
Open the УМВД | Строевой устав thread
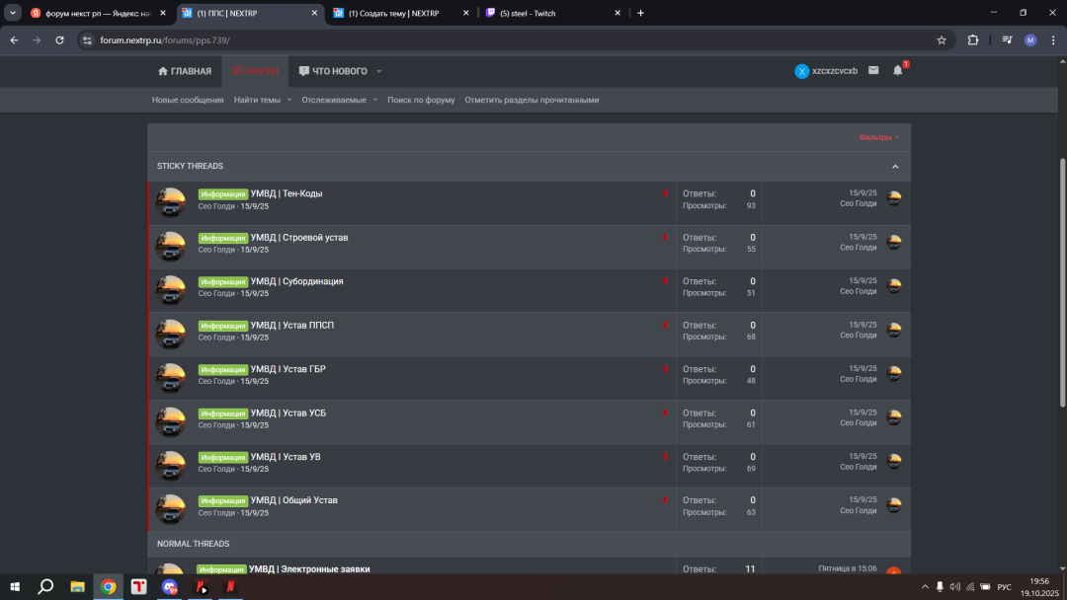tap(298, 238)
